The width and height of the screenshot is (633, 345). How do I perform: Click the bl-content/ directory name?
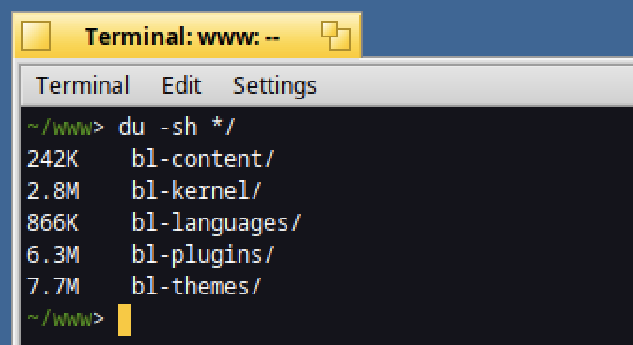[203, 159]
